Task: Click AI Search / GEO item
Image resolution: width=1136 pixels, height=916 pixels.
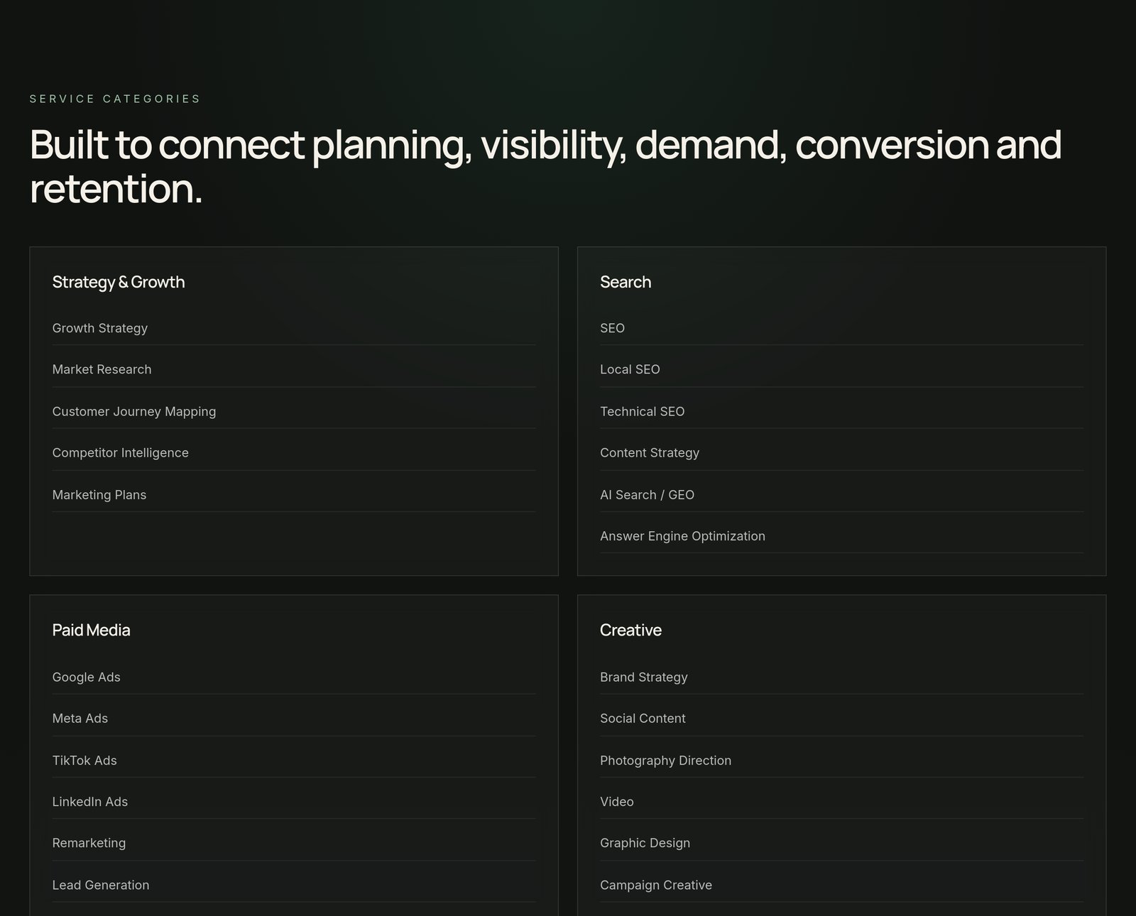Action: pos(841,494)
